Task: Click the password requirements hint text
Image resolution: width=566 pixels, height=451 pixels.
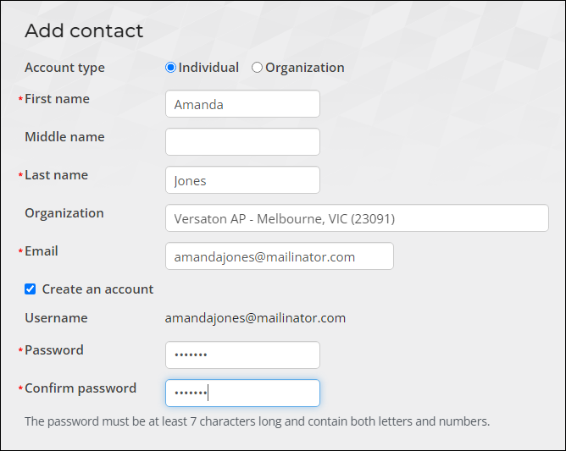Action: click(257, 421)
